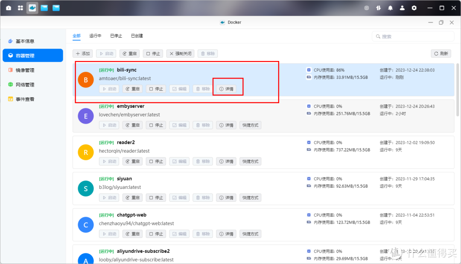Screen dimensions: 461x264
Task: Click 快捷方式 for embyserver
Action: tap(250, 125)
